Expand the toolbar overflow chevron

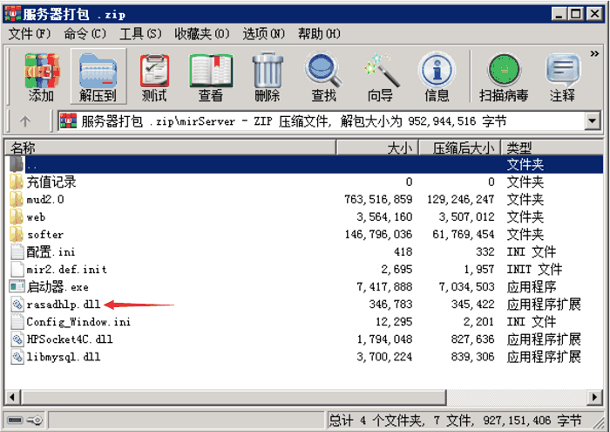pyautogui.click(x=594, y=54)
